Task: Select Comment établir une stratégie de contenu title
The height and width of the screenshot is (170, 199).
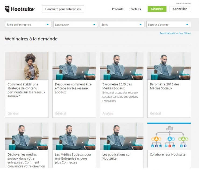Action: click(26, 90)
